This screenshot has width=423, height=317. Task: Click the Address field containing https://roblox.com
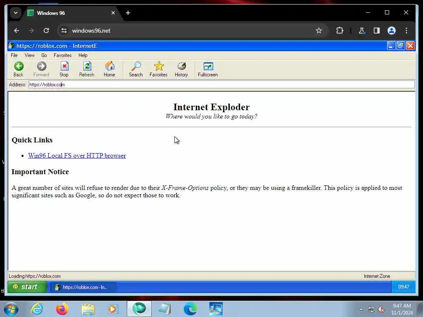click(x=221, y=85)
